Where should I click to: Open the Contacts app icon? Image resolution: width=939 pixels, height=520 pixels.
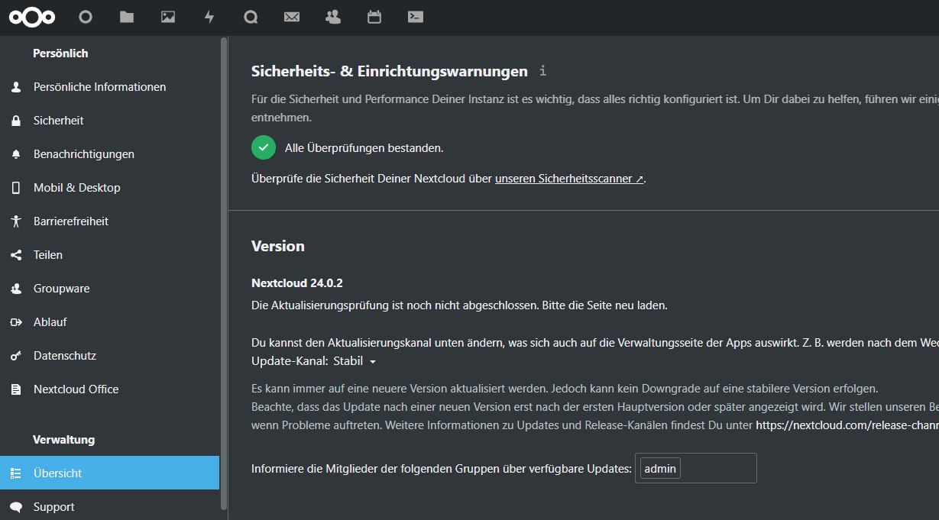point(333,17)
